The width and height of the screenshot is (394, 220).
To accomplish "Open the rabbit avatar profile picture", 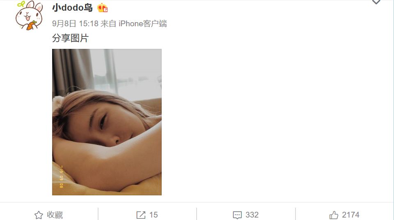I will (29, 16).
